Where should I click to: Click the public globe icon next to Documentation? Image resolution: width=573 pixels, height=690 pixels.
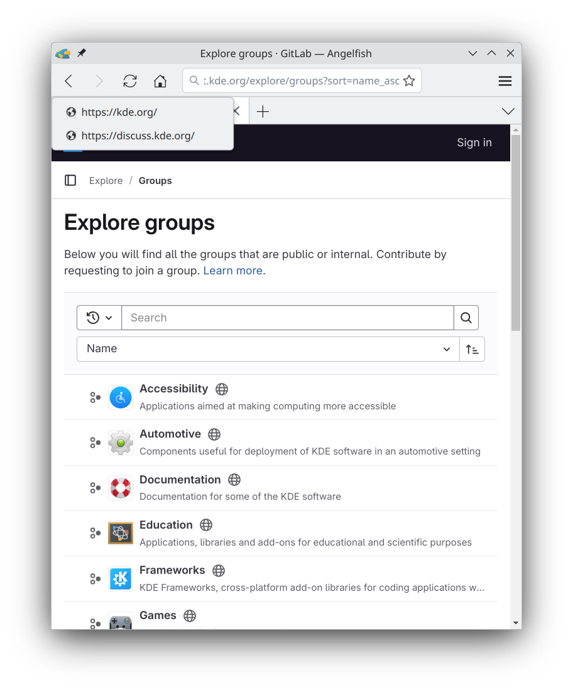tap(234, 480)
